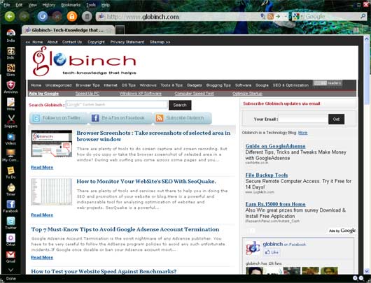Select the Globinch Tech-Knowledge tab
This screenshot has height=283, width=371.
68,30
